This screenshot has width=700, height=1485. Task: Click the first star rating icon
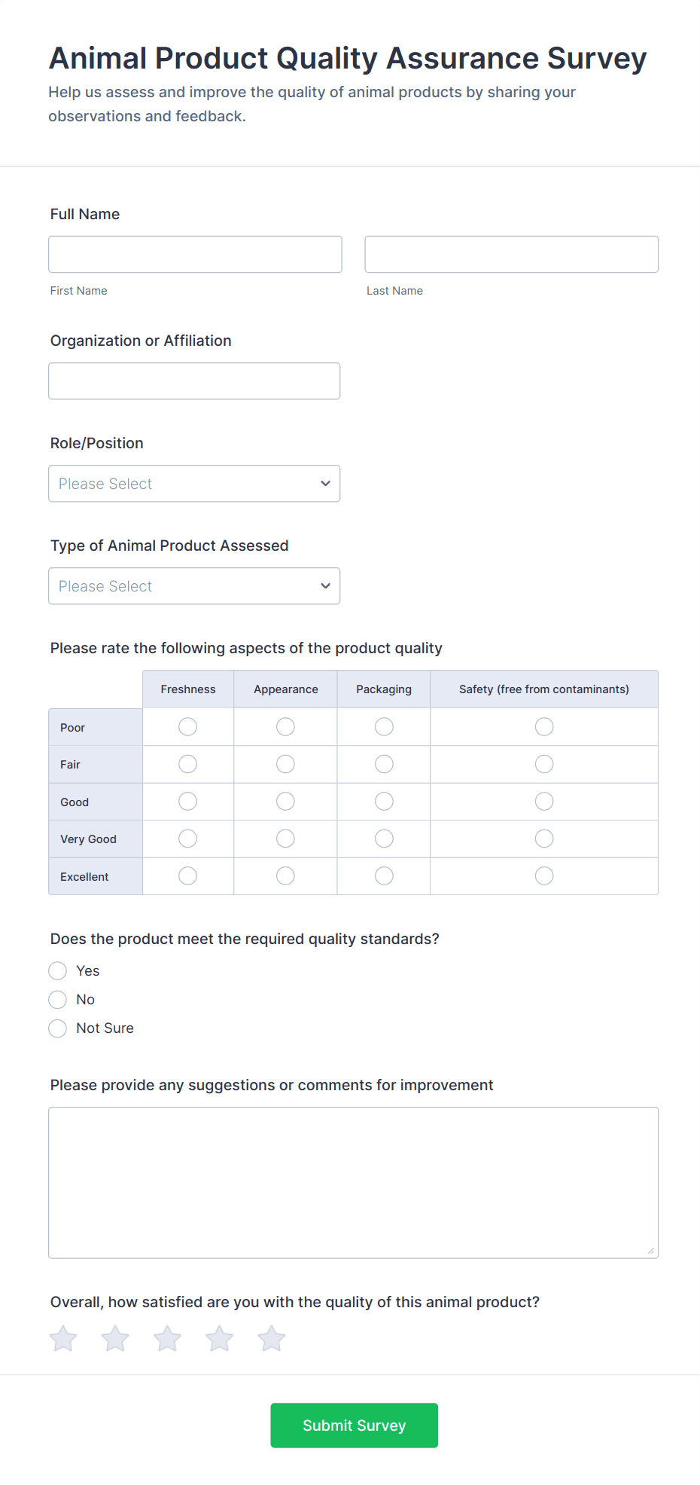pyautogui.click(x=63, y=1339)
